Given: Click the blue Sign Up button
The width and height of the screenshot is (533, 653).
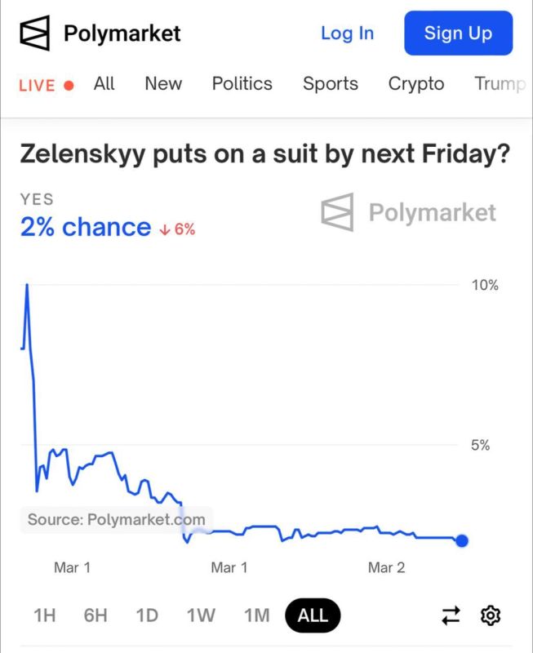Looking at the screenshot, I should pos(459,33).
